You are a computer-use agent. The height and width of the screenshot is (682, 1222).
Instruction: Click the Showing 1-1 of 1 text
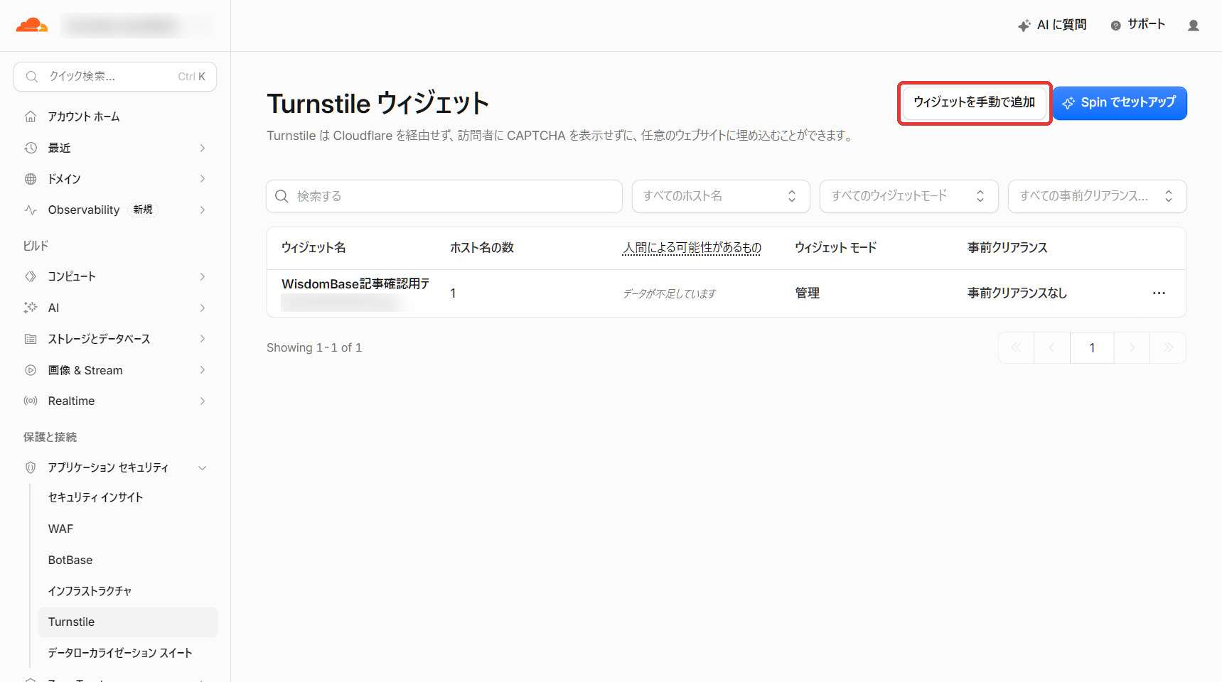click(x=314, y=347)
